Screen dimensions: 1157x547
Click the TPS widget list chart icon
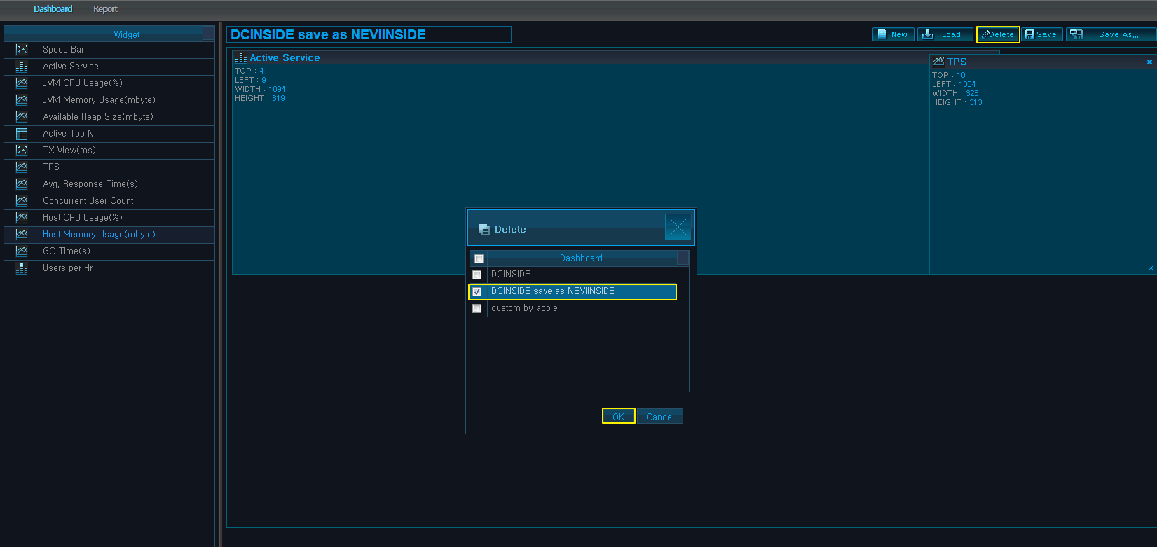click(x=22, y=167)
